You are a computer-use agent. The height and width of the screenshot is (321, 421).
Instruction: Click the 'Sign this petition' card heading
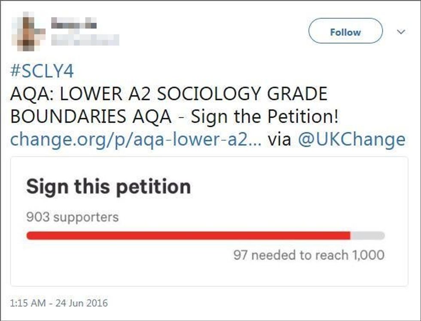click(108, 186)
